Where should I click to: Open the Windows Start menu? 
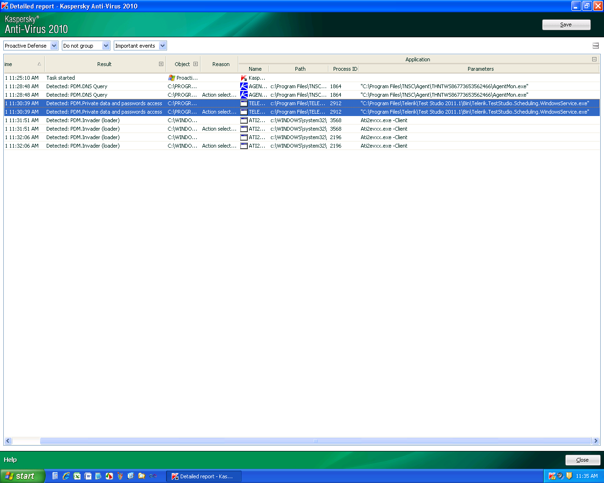click(x=23, y=476)
